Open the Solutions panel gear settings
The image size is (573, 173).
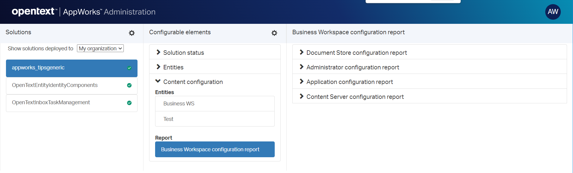[x=132, y=33]
